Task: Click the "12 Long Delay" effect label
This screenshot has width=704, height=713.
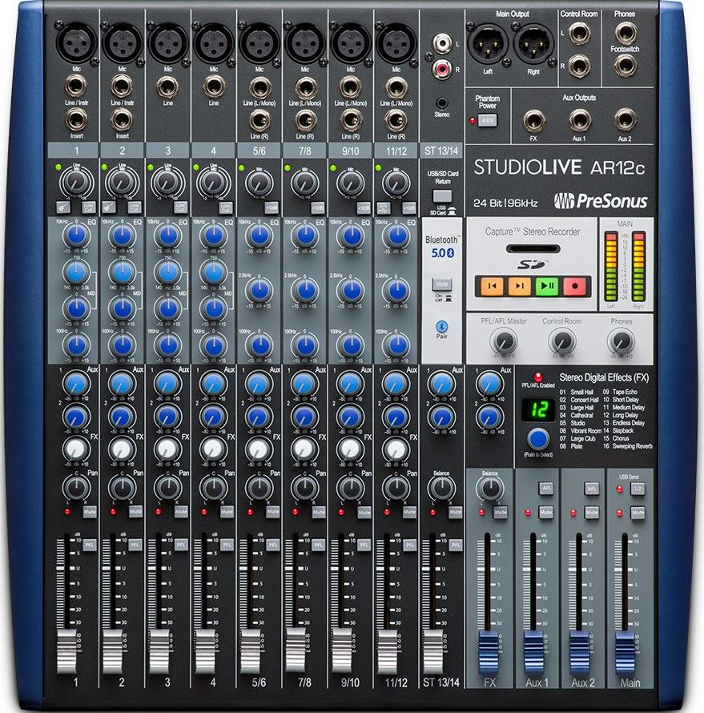Action: 621,415
